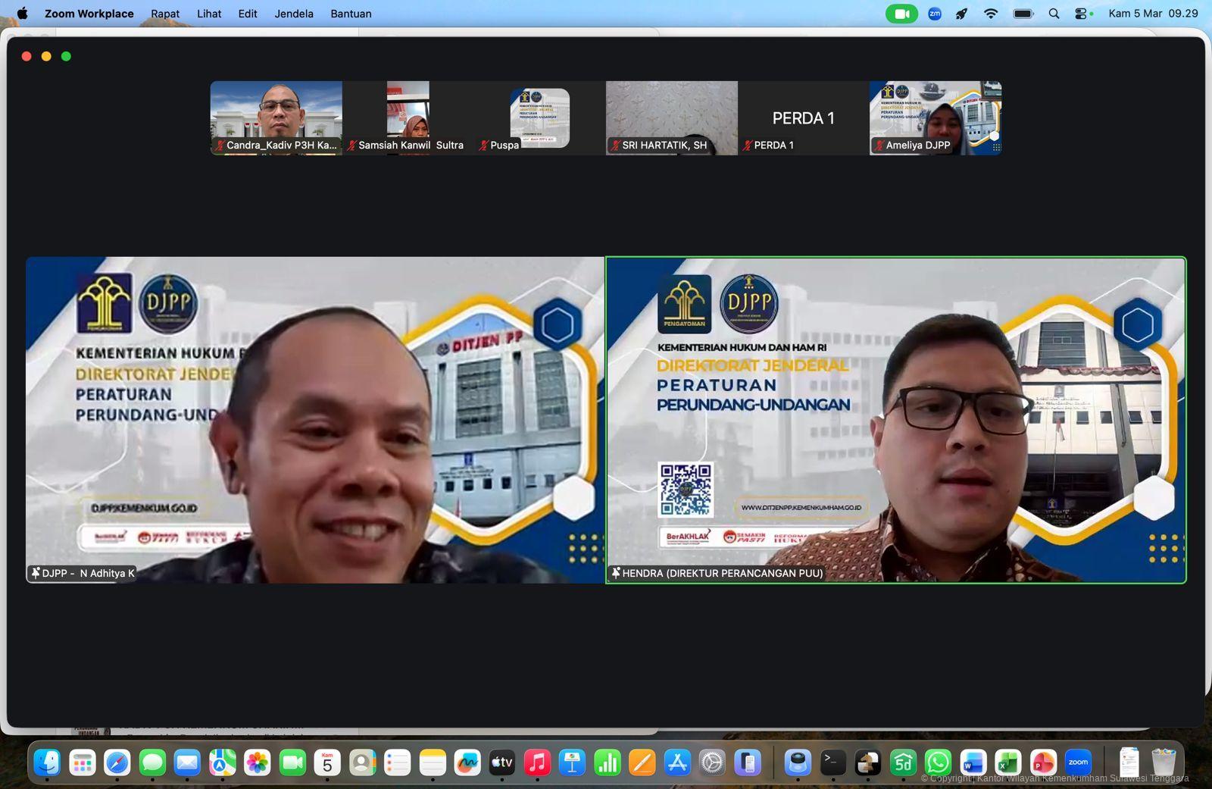This screenshot has height=789, width=1212.
Task: Click muted mic icon on SRI HARTATIK tile
Action: pyautogui.click(x=615, y=146)
